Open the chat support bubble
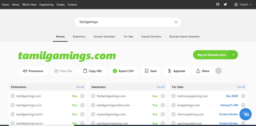 coord(245,114)
